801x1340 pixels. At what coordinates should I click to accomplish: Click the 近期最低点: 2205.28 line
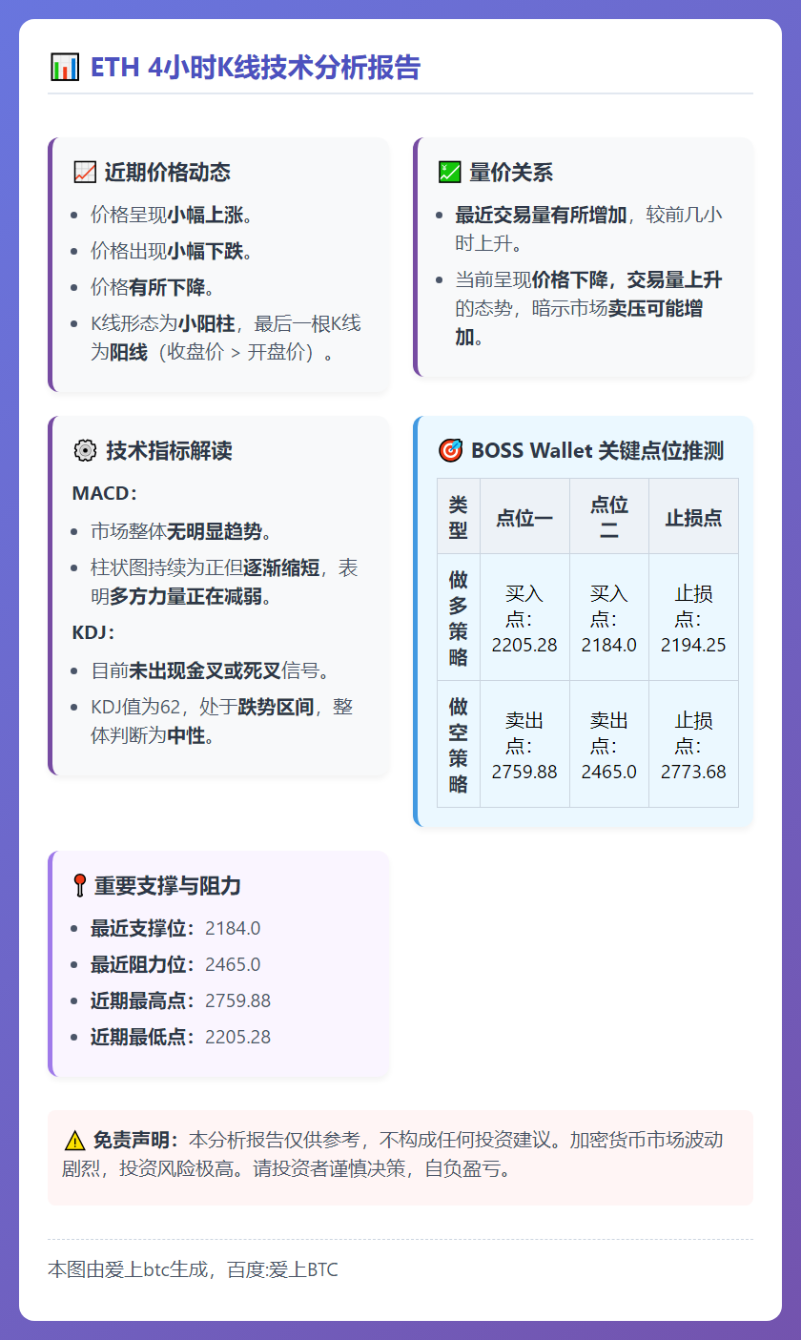(x=181, y=1037)
